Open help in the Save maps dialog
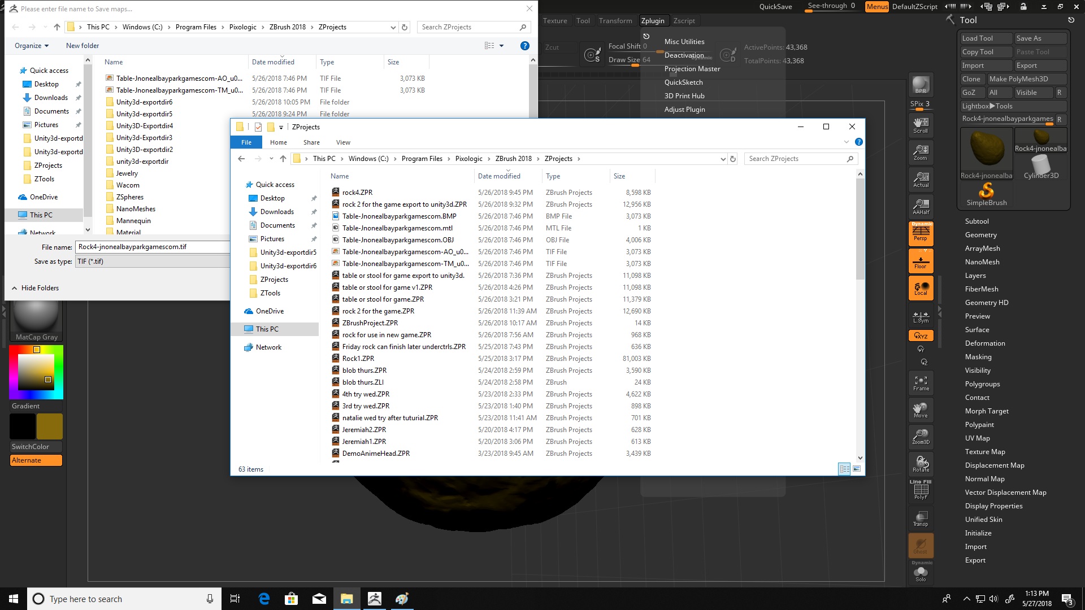 [525, 46]
